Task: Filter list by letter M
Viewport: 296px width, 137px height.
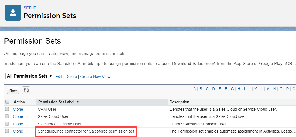Action: point(268,89)
